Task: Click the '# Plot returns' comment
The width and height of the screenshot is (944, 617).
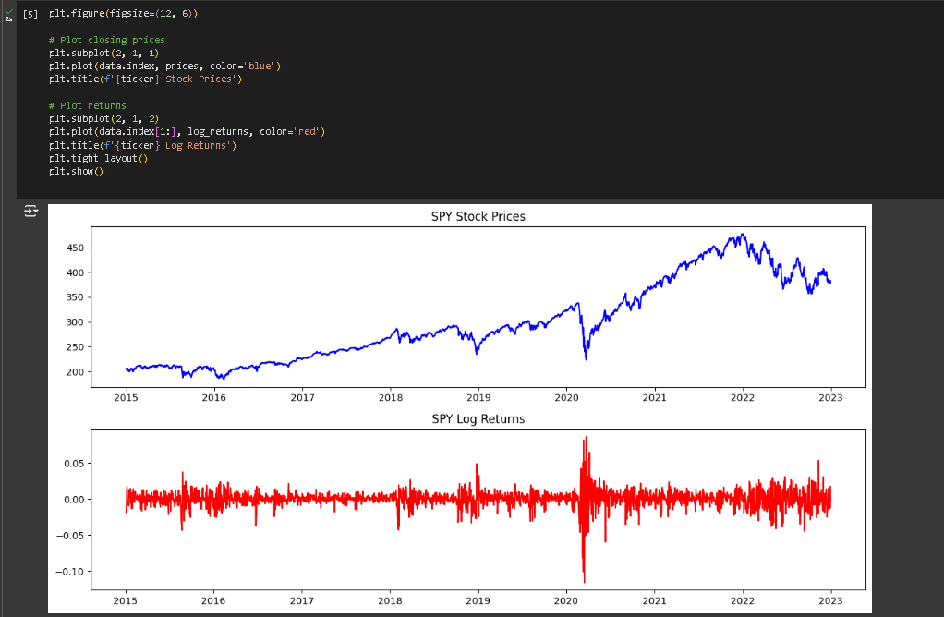Action: [88, 105]
